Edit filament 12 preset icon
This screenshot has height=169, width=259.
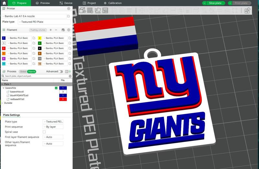[x=70, y=63]
